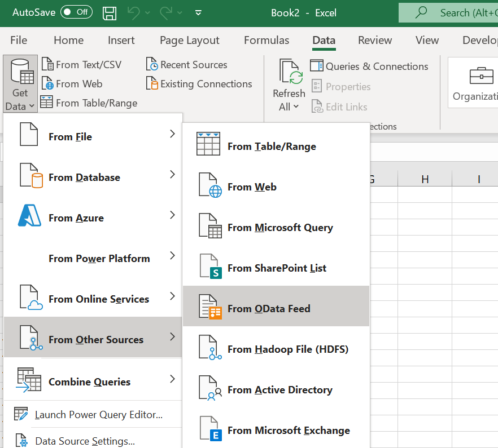
Task: Open Queries & Connections pane
Action: coord(369,66)
